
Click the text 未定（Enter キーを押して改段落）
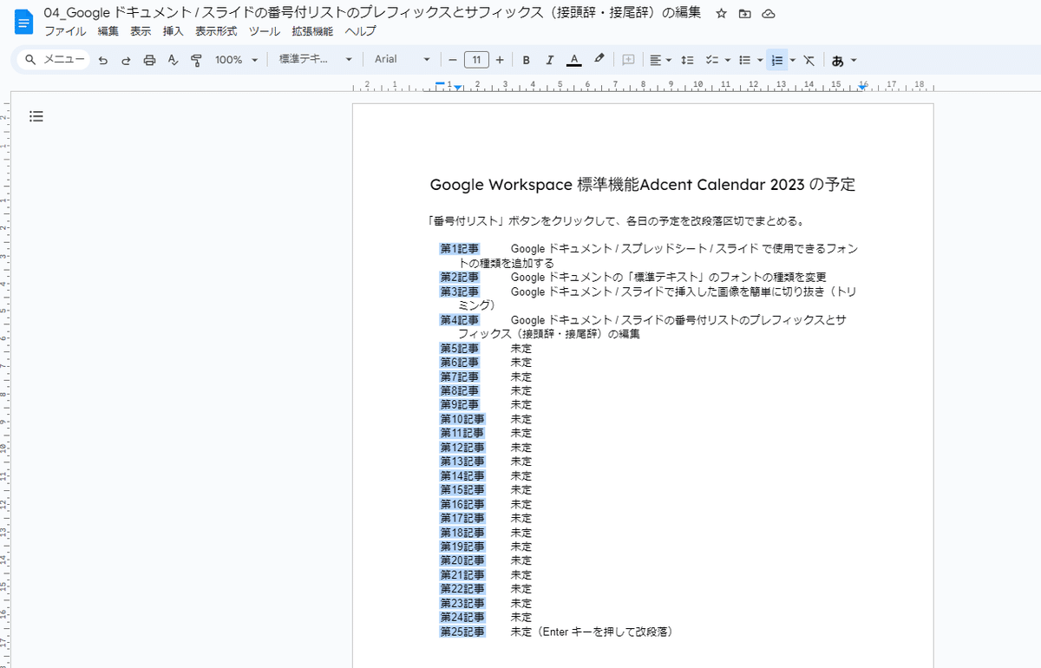[x=592, y=632]
